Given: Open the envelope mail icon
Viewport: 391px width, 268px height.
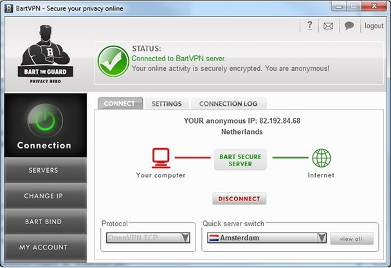Looking at the screenshot, I should click(328, 26).
